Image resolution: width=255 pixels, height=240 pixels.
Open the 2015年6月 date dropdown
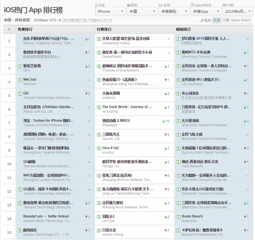[x=238, y=12]
